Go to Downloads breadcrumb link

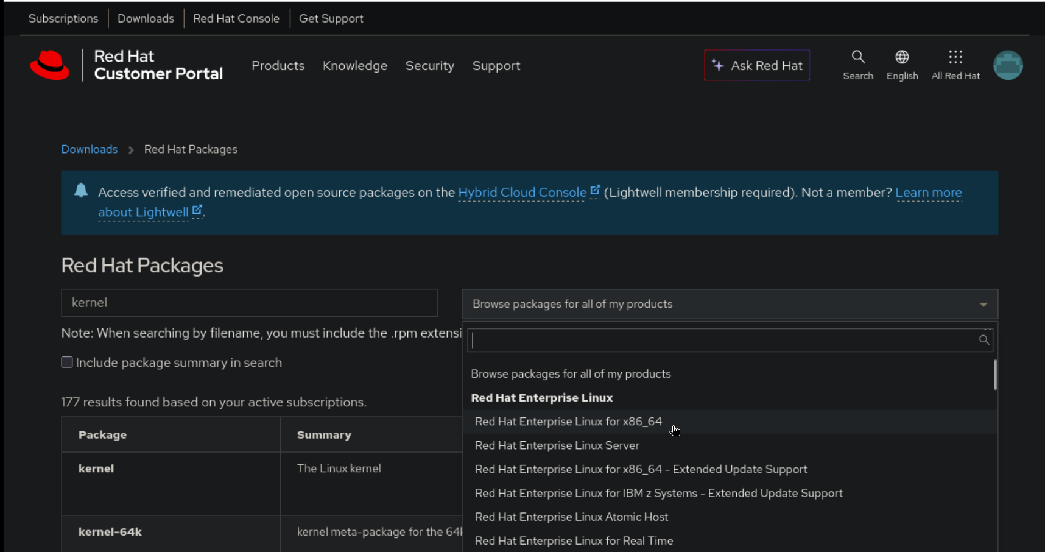point(90,149)
